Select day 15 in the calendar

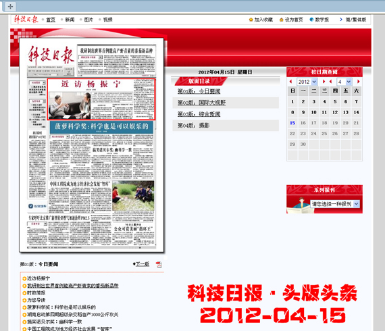pyautogui.click(x=292, y=123)
